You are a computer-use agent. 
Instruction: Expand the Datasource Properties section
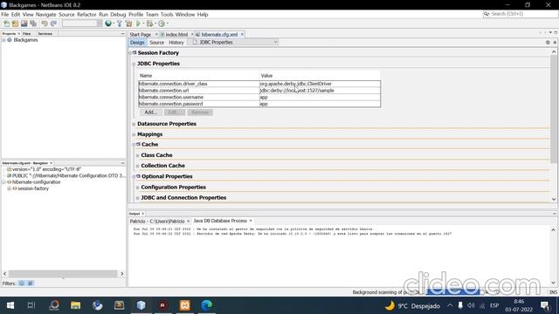click(x=134, y=124)
